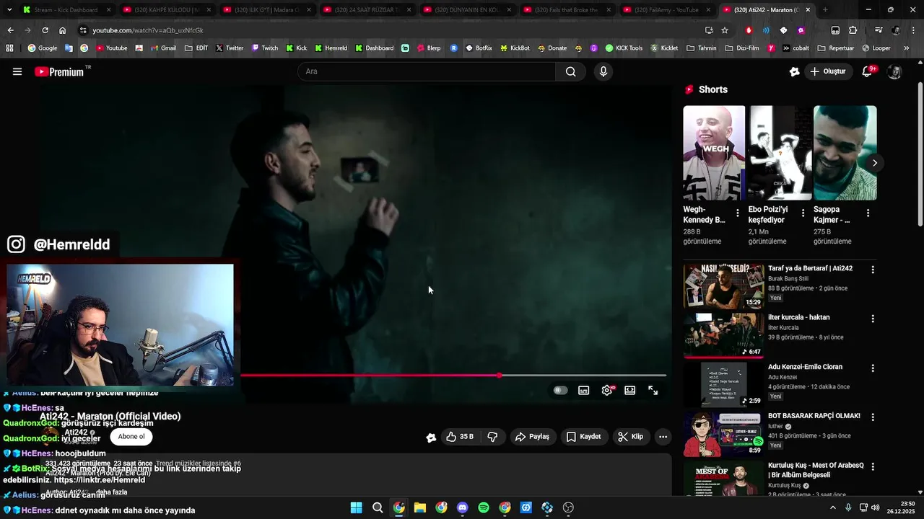The width and height of the screenshot is (924, 519).
Task: Open more actions menu next to Klip
Action: (x=663, y=436)
